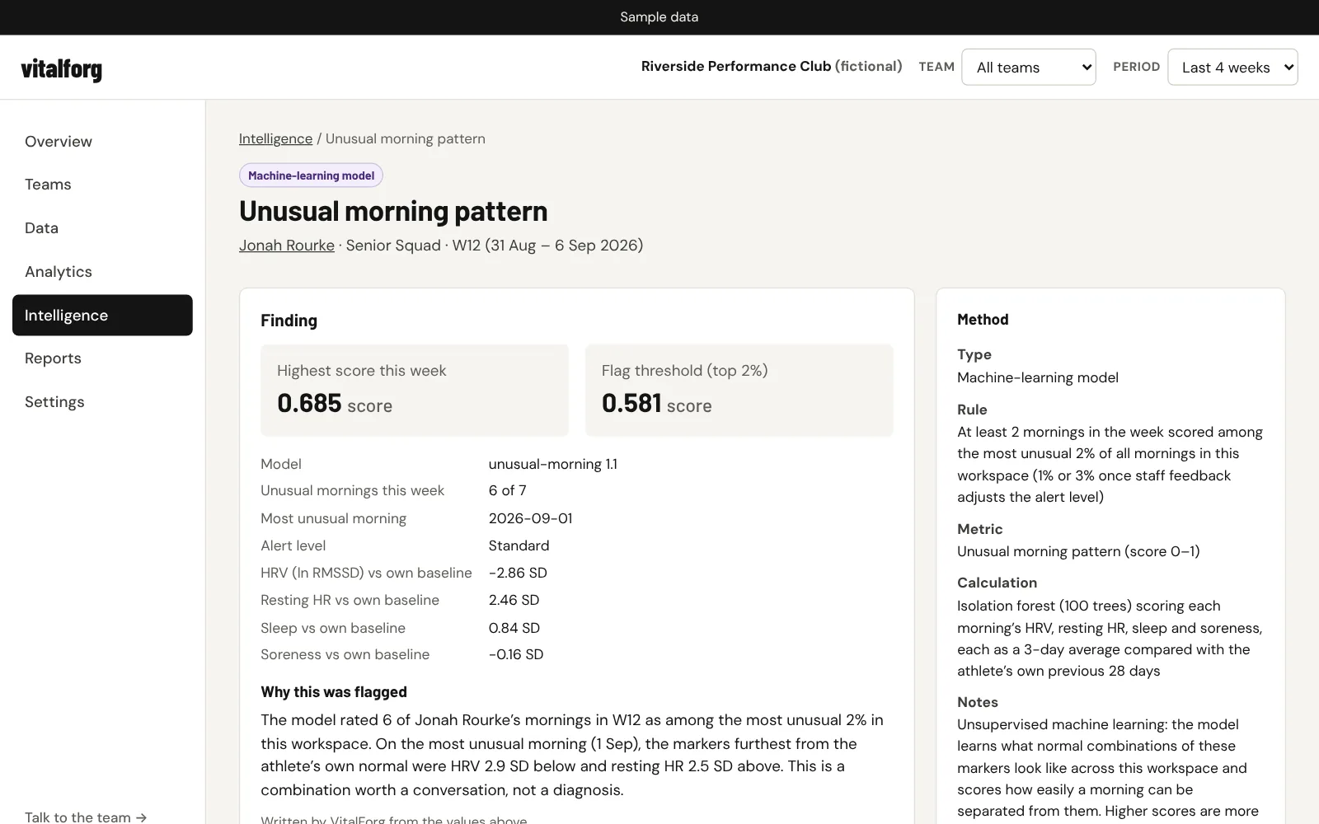This screenshot has width=1319, height=824.
Task: Click the Highest score this week card
Action: (x=415, y=390)
